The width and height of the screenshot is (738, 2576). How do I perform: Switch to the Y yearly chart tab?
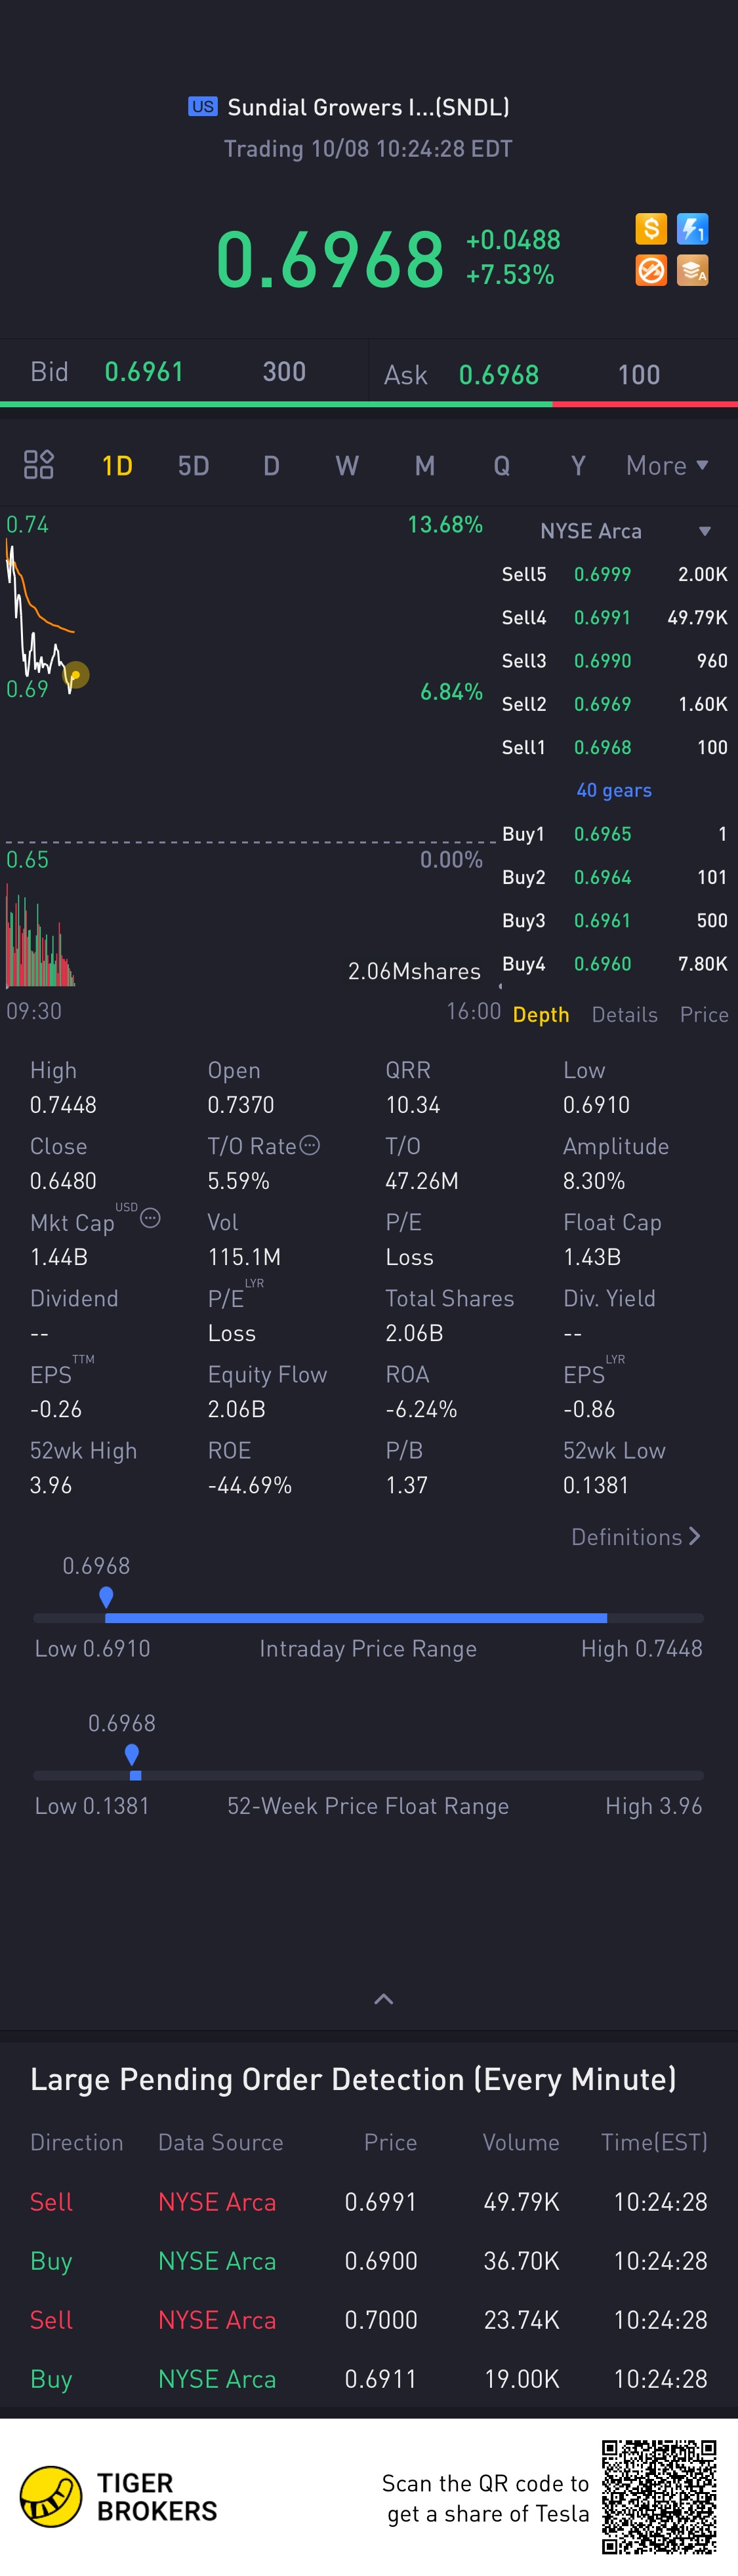pos(578,465)
